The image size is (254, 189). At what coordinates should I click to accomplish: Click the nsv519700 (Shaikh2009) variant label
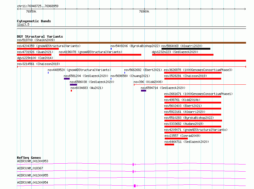tap(36, 40)
